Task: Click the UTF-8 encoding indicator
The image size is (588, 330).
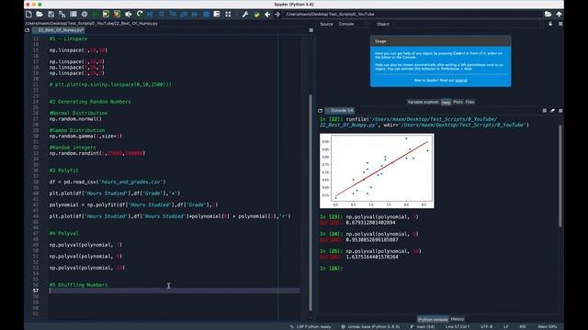Action: click(486, 327)
